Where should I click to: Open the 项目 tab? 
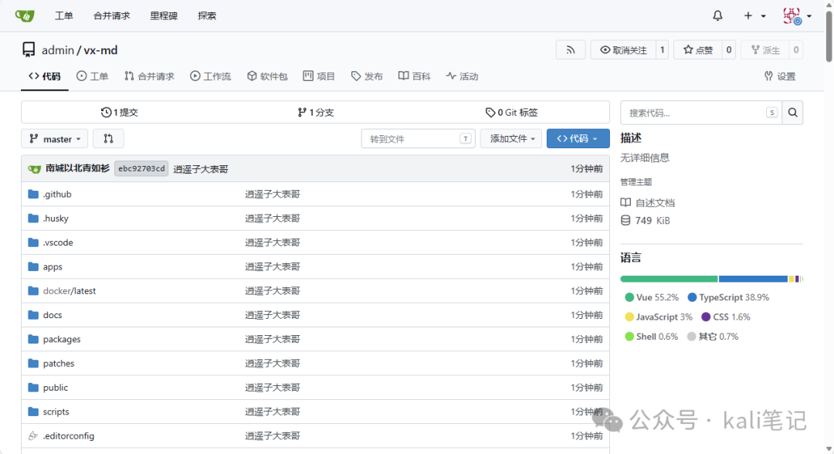(x=319, y=76)
